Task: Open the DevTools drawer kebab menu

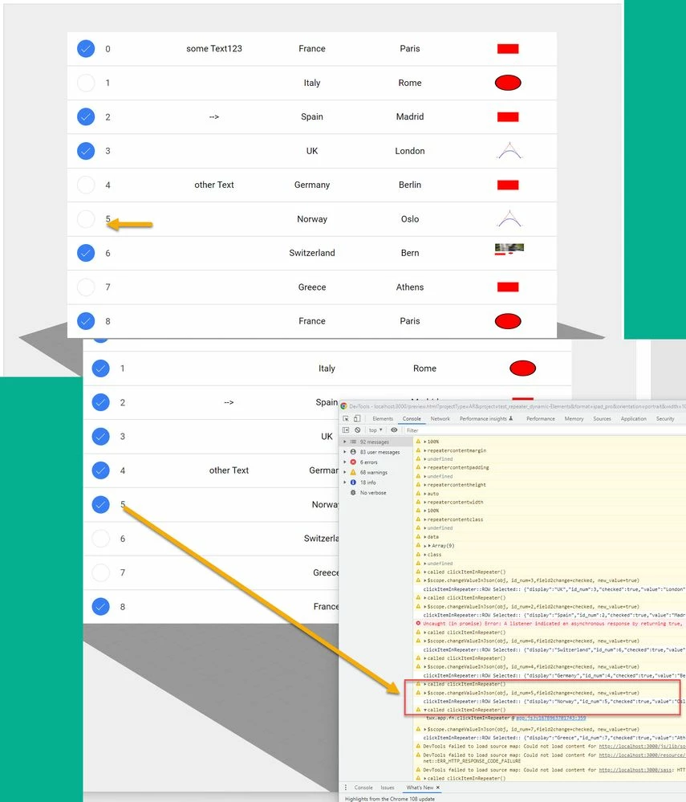Action: [x=346, y=788]
